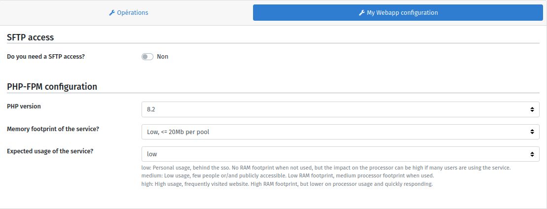Click the 'Expected usage of the service?' label
Viewport: 547px width, 209px height.
click(50, 151)
